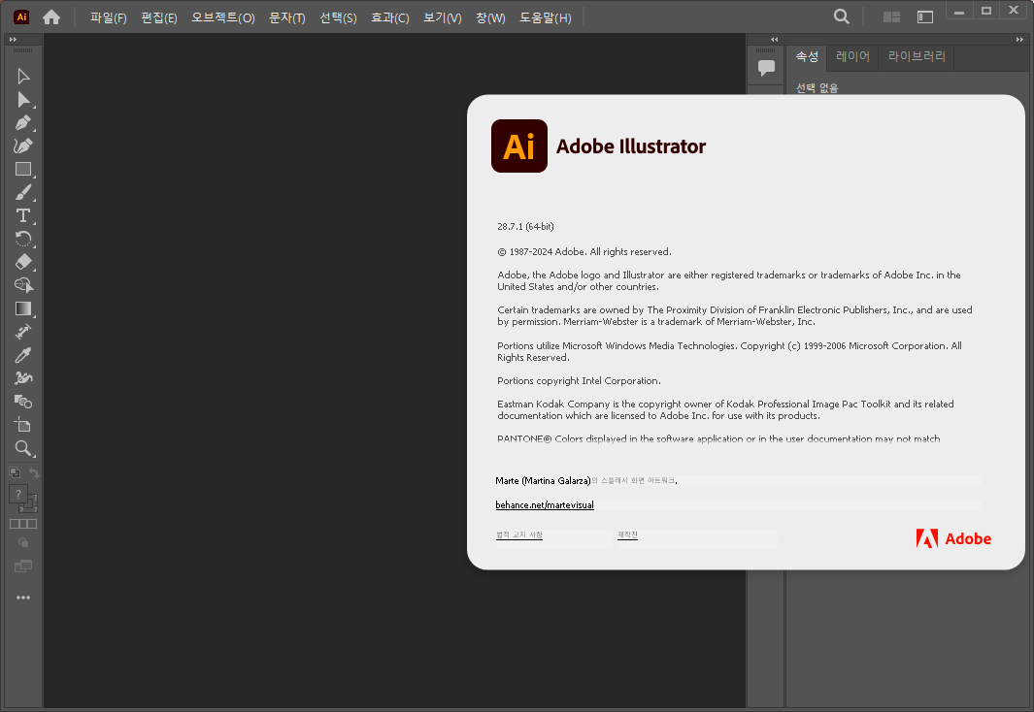
Task: Select the Gradient tool
Action: tap(23, 308)
